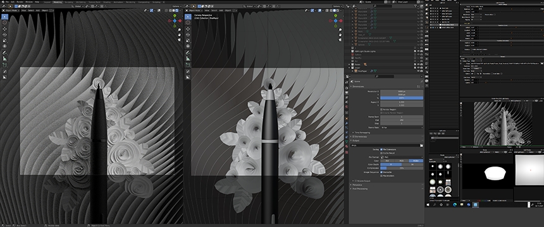Open the File menu
This screenshot has width=544, height=227.
click(7, 2)
